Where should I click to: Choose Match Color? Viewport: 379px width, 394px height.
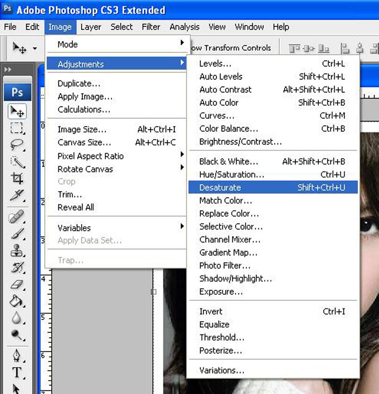tap(273, 200)
